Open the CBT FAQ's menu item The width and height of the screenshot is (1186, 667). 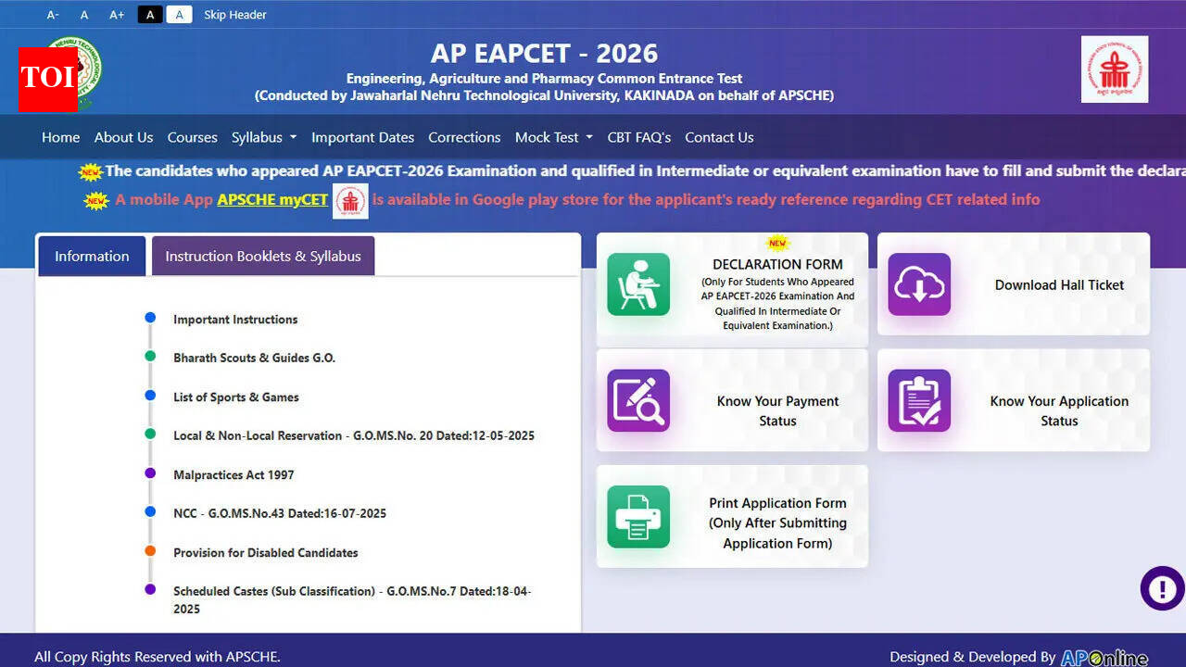pyautogui.click(x=639, y=137)
